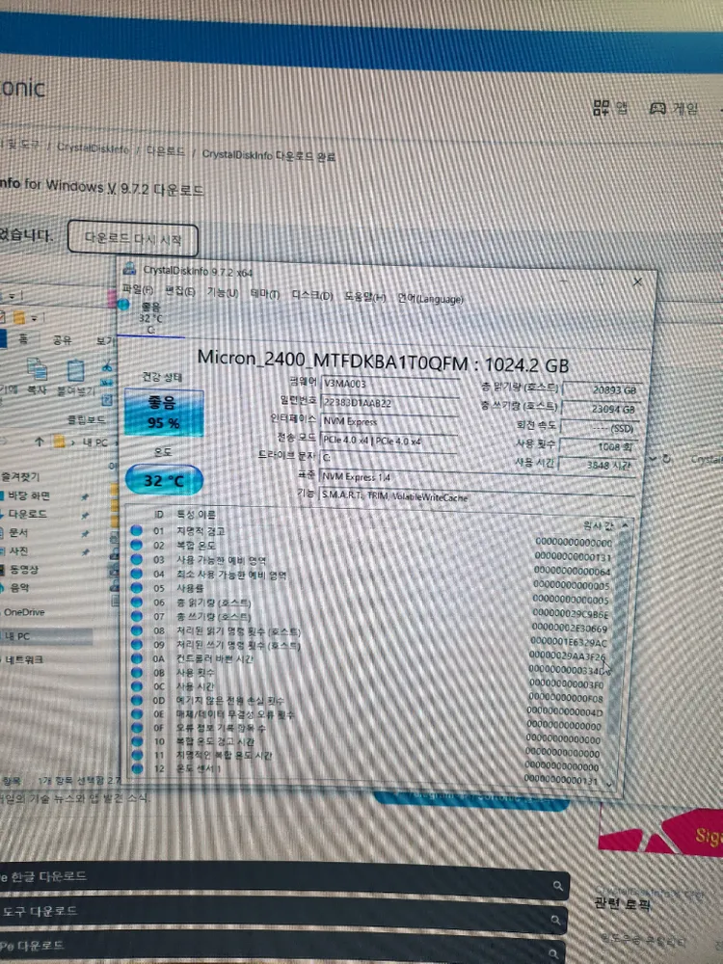Viewport: 723px width, 964px height.
Task: Open the 도움말(H) menu
Action: pyautogui.click(x=365, y=297)
